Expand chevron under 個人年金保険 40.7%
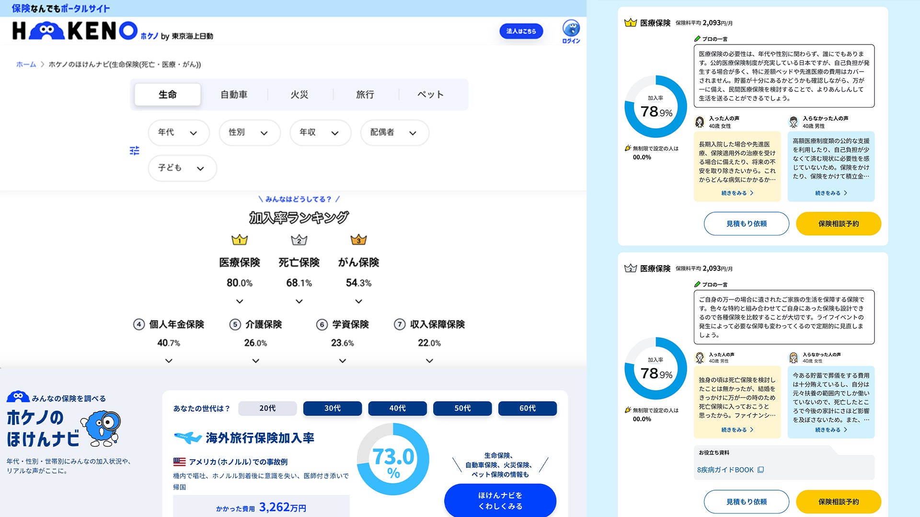The height and width of the screenshot is (517, 920). (169, 361)
